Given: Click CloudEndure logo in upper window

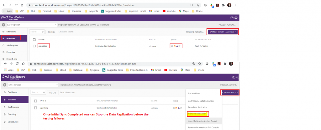Looking at the screenshot, I should [13, 18].
